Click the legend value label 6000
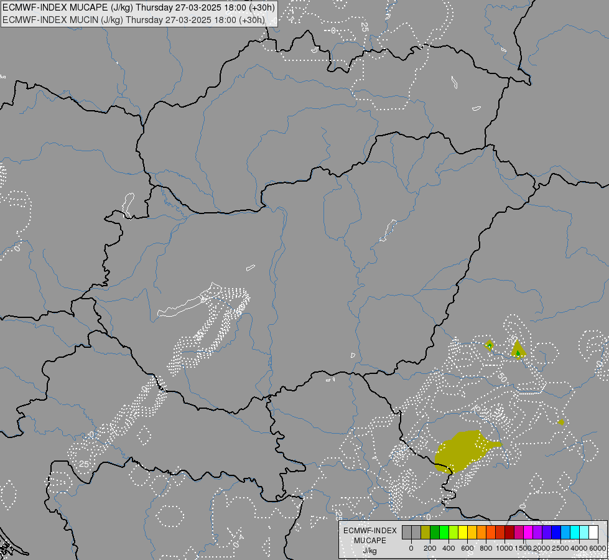 (x=598, y=548)
